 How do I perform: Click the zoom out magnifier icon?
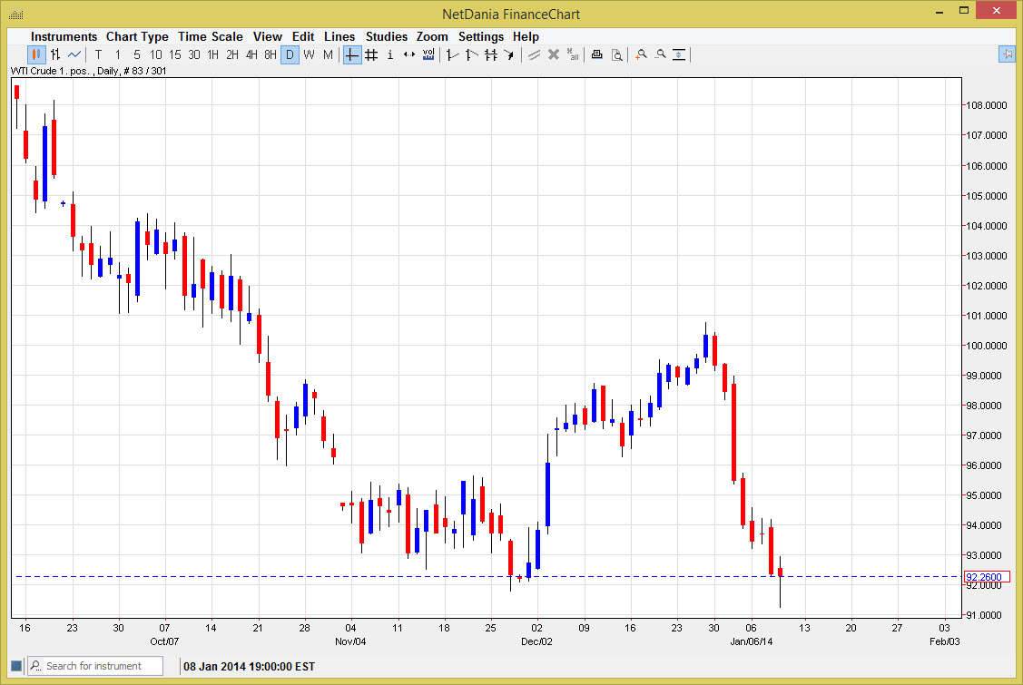[660, 54]
